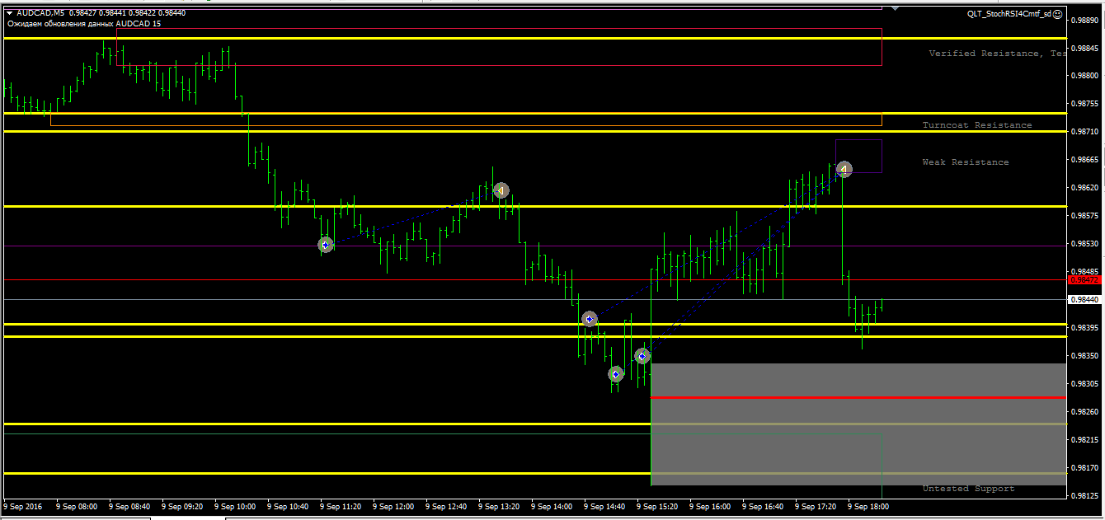
Task: Click the 0.98800 value on price scale
Action: 1084,77
